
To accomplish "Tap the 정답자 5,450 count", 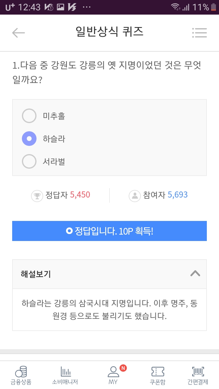I will [80, 195].
